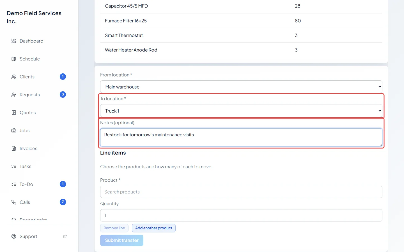Screen dimensions: 404x252
Task: Click the Schedule map icon
Action: point(14,59)
